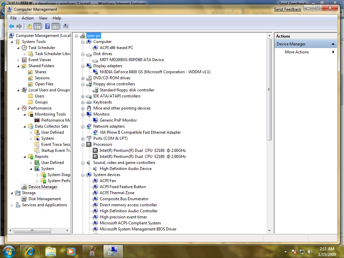Screen dimensions: 344x258
Task: Expand the DVD/CD-ROM drives node
Action: (83, 78)
